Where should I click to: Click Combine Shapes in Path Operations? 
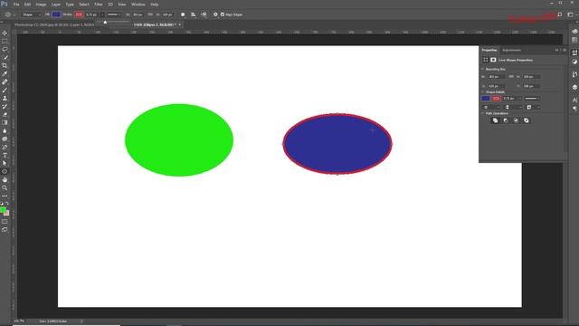coord(495,120)
